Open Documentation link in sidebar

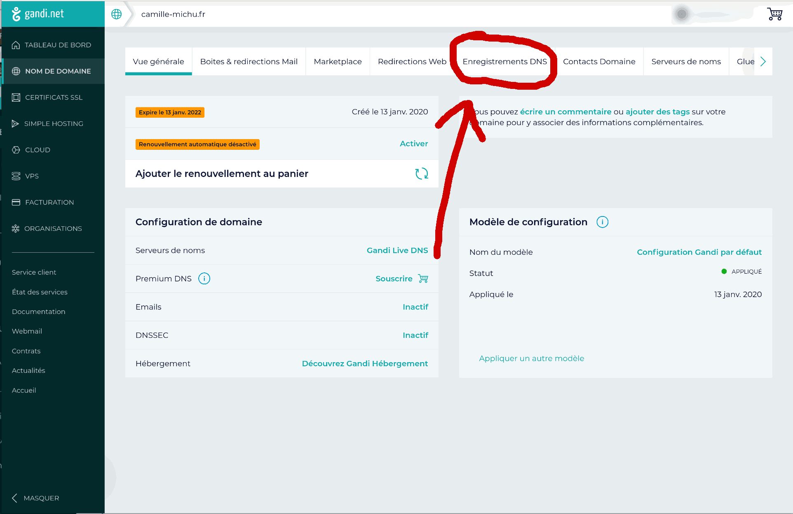(x=38, y=312)
